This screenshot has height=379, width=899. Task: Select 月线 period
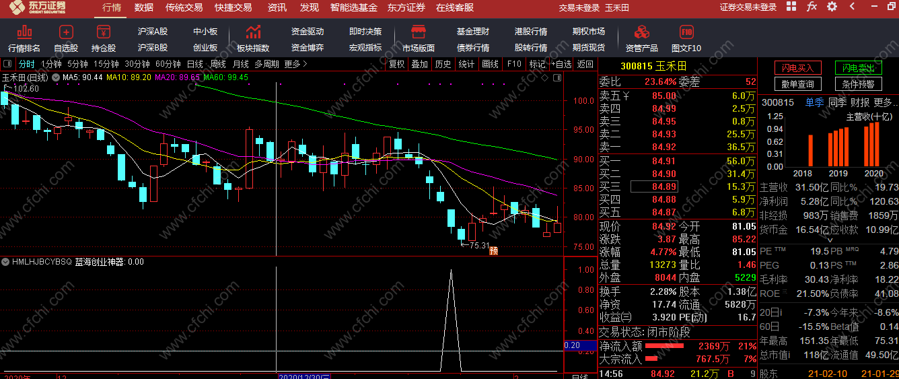pyautogui.click(x=241, y=64)
